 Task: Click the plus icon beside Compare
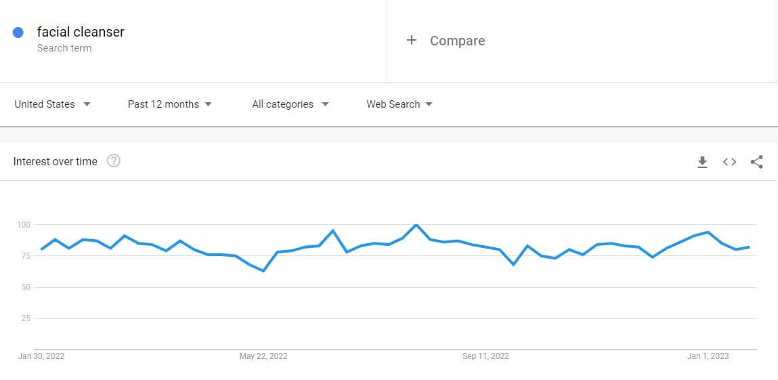click(x=411, y=40)
